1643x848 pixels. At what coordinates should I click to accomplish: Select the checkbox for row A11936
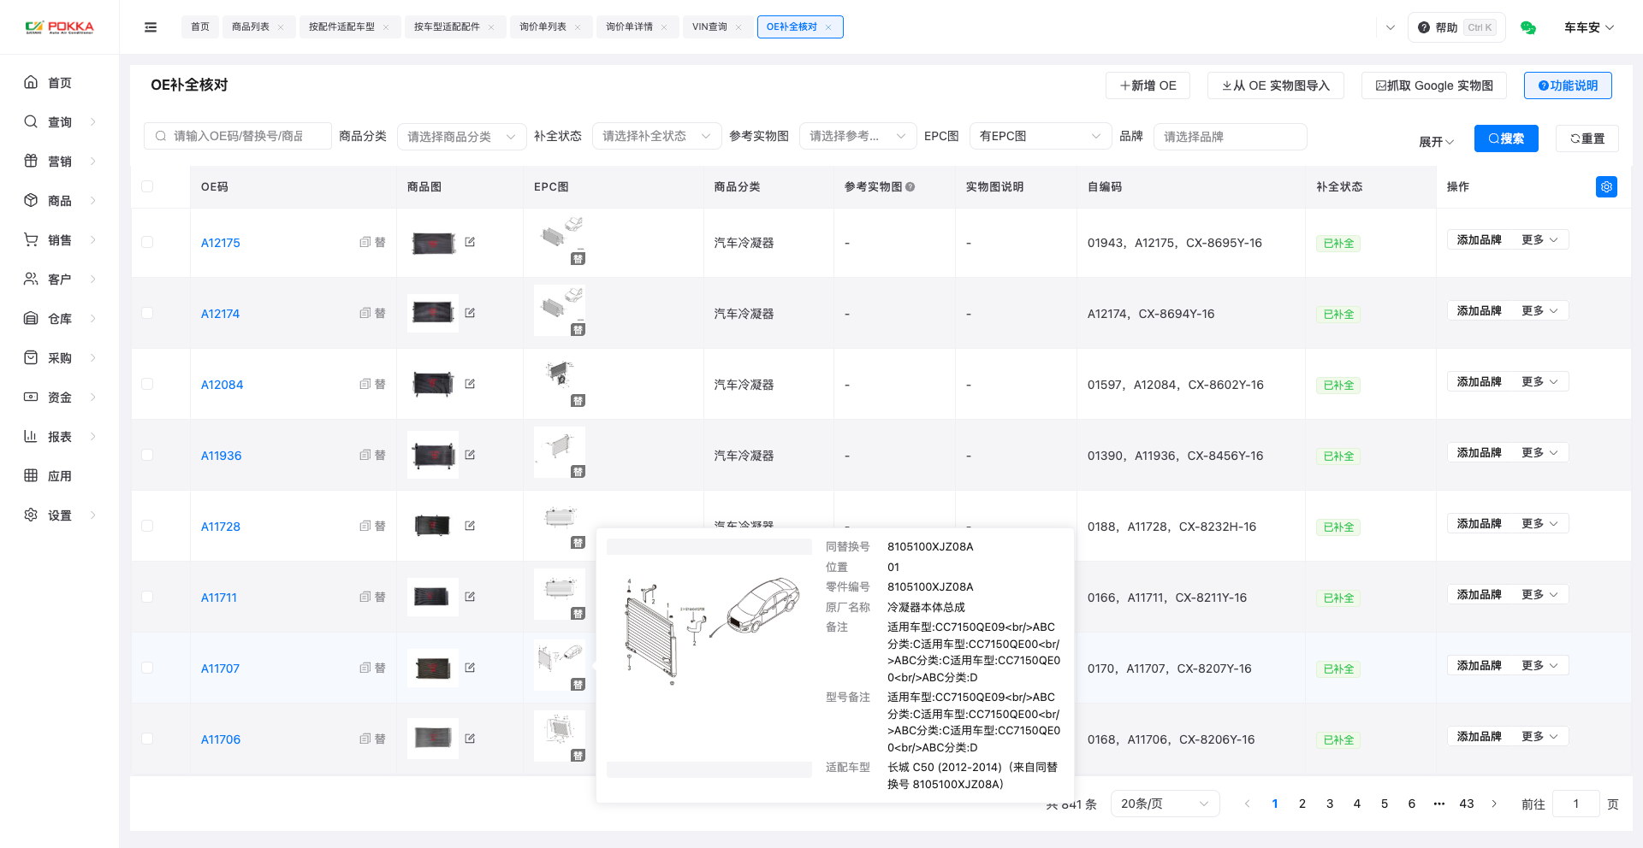[147, 455]
